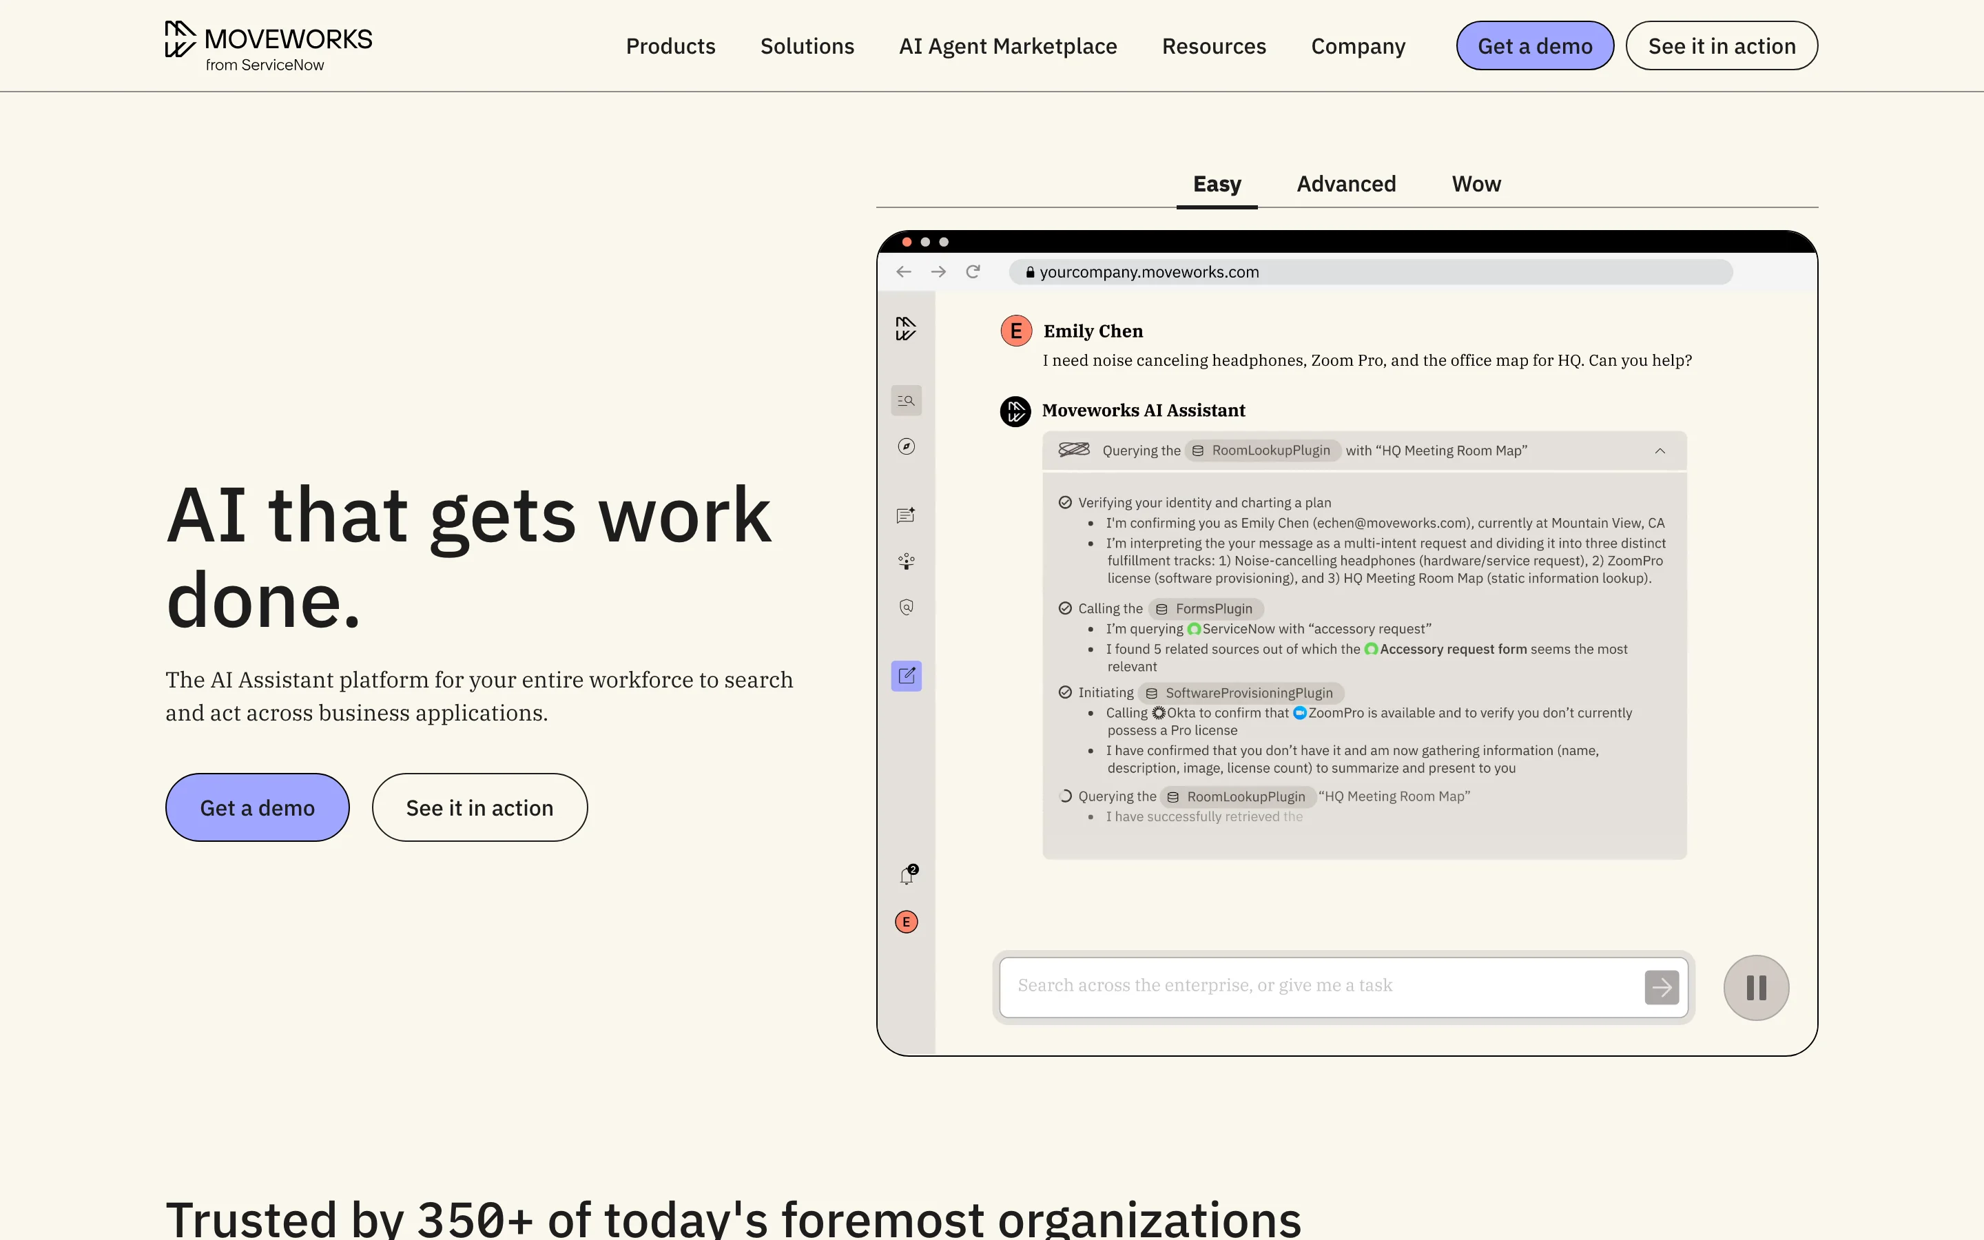Image resolution: width=1984 pixels, height=1240 pixels.
Task: Switch to the Wow tab
Action: coord(1476,184)
